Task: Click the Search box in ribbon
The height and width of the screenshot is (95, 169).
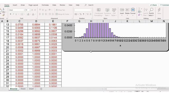Action: tap(89, 5)
